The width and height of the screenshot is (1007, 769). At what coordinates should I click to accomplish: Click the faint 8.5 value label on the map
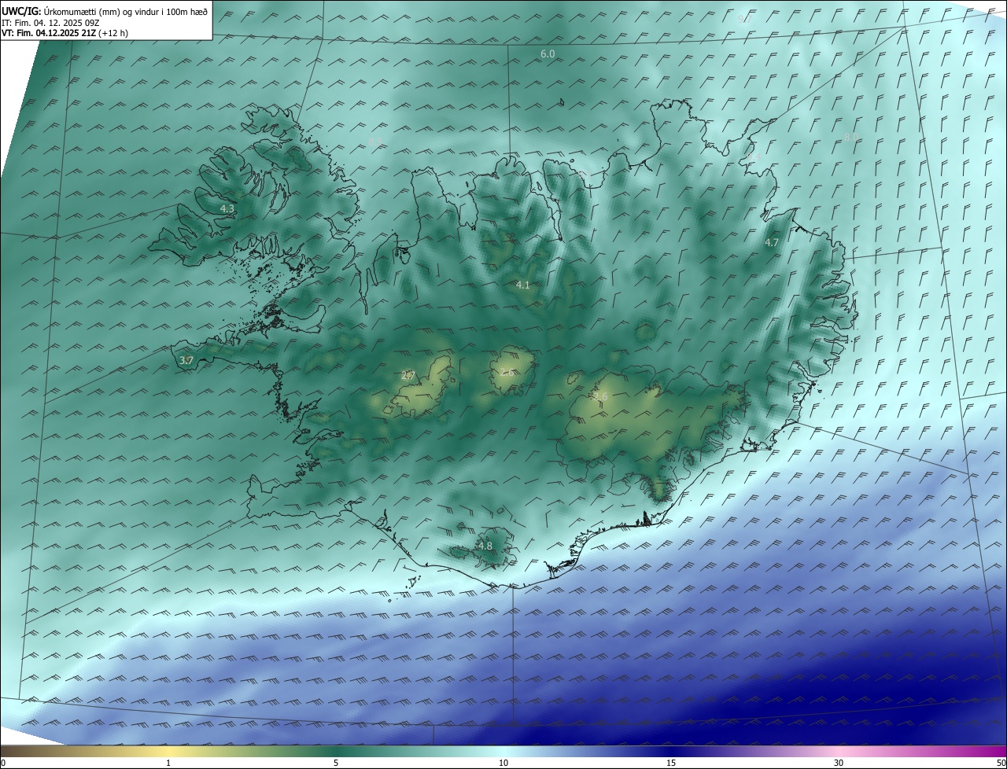click(375, 142)
